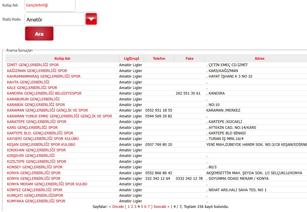Click the Arama Sonuçları section title
Viewport: 307px width, 212px height.
point(20,50)
